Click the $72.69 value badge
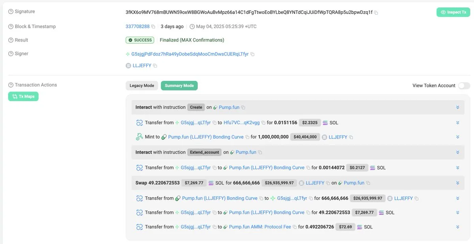 tap(345, 227)
